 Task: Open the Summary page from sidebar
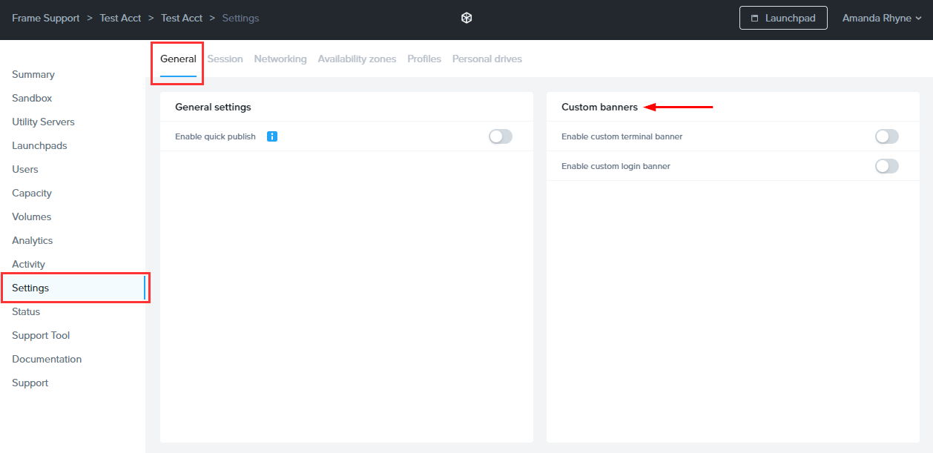(33, 74)
